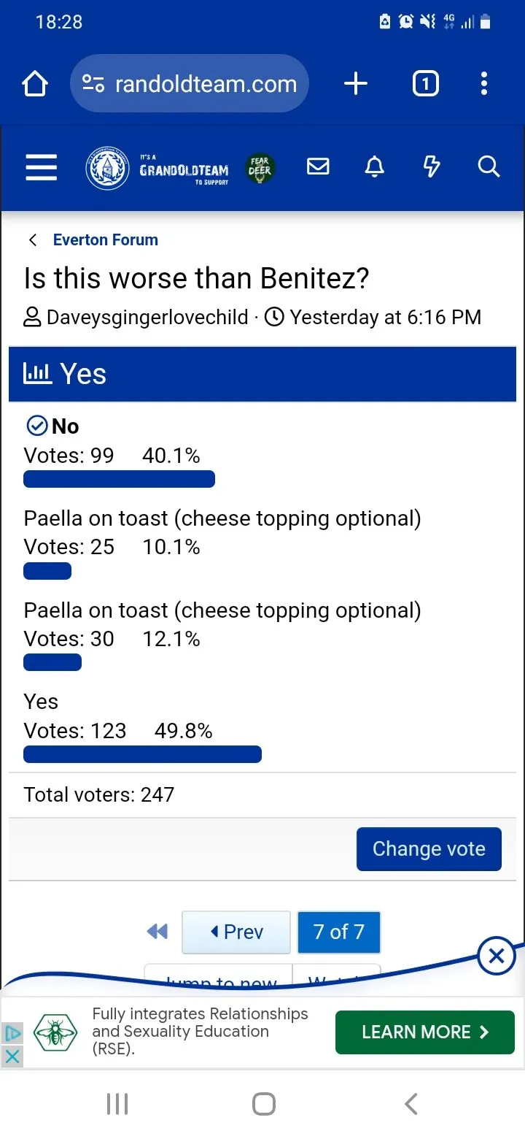Open the inbox envelope icon
The width and height of the screenshot is (525, 1139).
pyautogui.click(x=318, y=167)
